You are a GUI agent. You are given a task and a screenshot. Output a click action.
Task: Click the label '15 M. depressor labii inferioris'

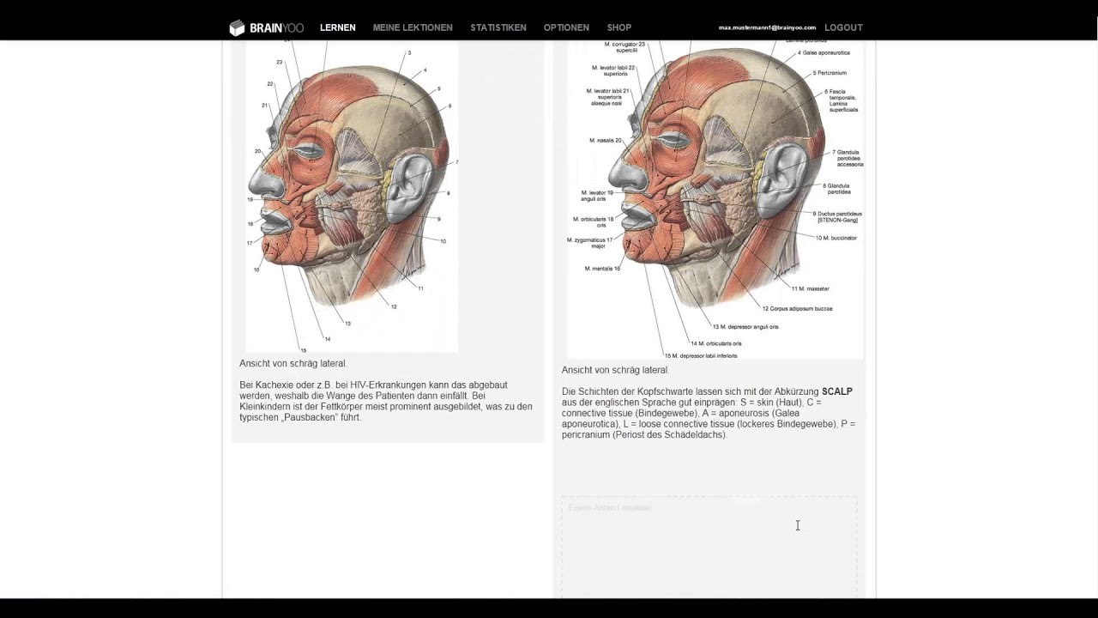pos(701,355)
